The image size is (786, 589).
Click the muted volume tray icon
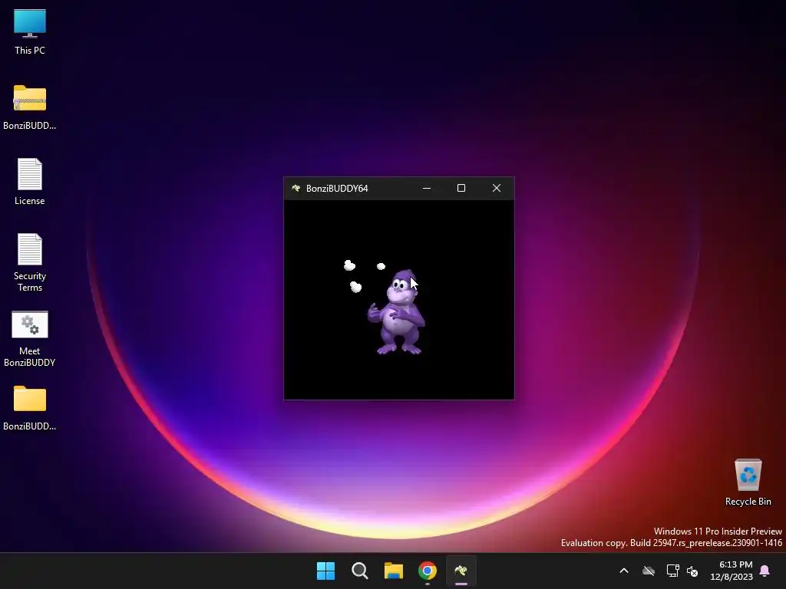click(x=692, y=571)
